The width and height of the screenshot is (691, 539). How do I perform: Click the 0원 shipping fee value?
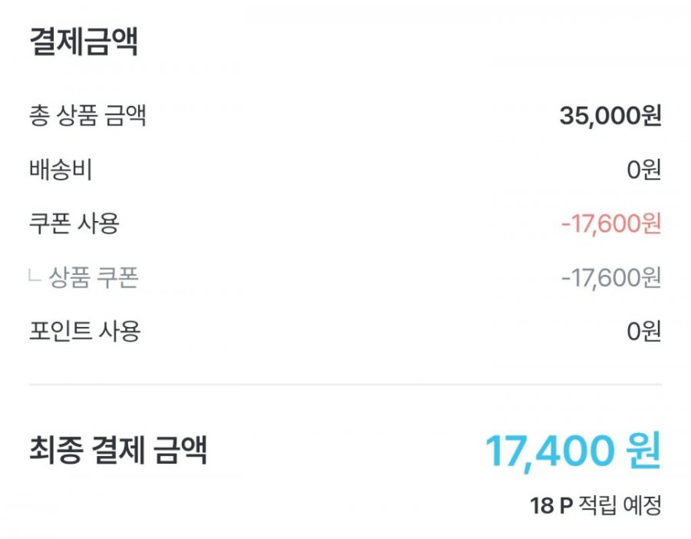tap(643, 171)
